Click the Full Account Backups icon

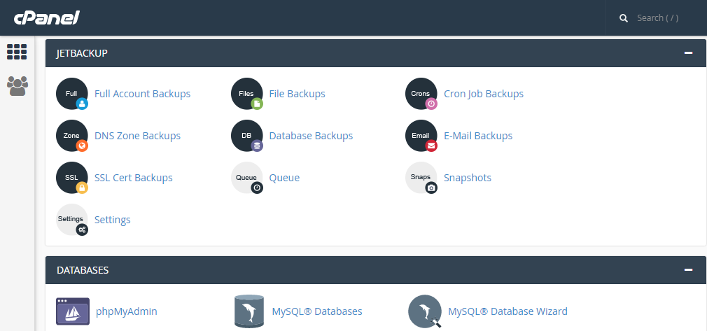pos(72,94)
